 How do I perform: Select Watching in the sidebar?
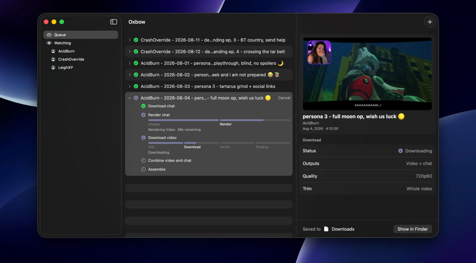tap(81, 43)
